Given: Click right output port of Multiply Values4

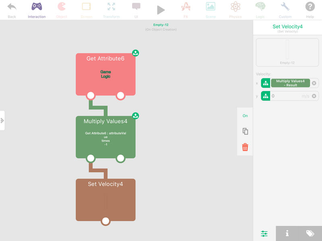Looking at the screenshot, I should pyautogui.click(x=120, y=158).
